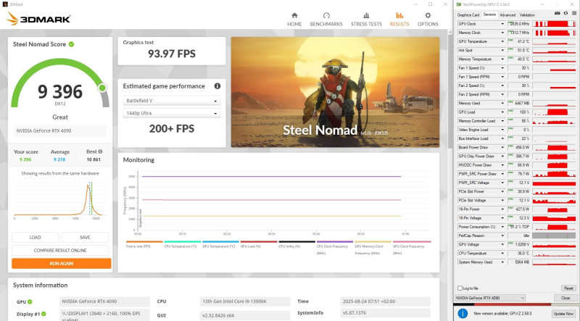
Task: Click the green check next to GPU in System information
Action: pyautogui.click(x=30, y=301)
